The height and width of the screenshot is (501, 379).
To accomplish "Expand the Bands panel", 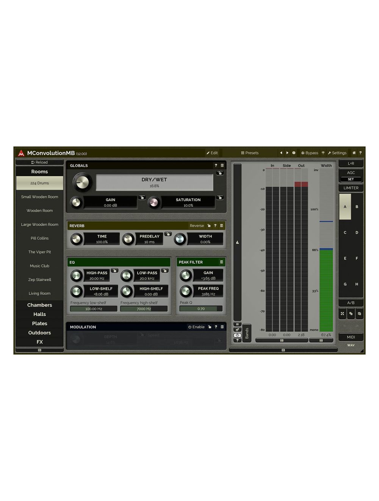I will pos(247,333).
